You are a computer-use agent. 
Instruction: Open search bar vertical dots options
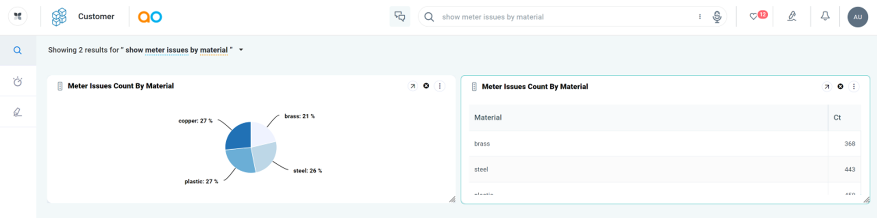coord(699,17)
